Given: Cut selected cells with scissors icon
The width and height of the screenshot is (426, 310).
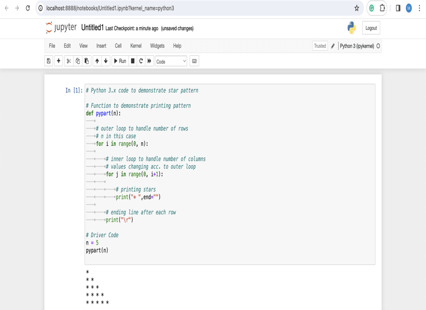Looking at the screenshot, I should (69, 61).
